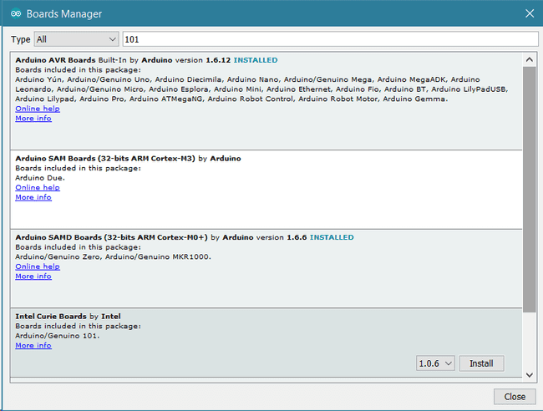Viewport: 543px width, 411px height.
Task: Select the Arduino SAM Boards entry
Action: (266, 190)
